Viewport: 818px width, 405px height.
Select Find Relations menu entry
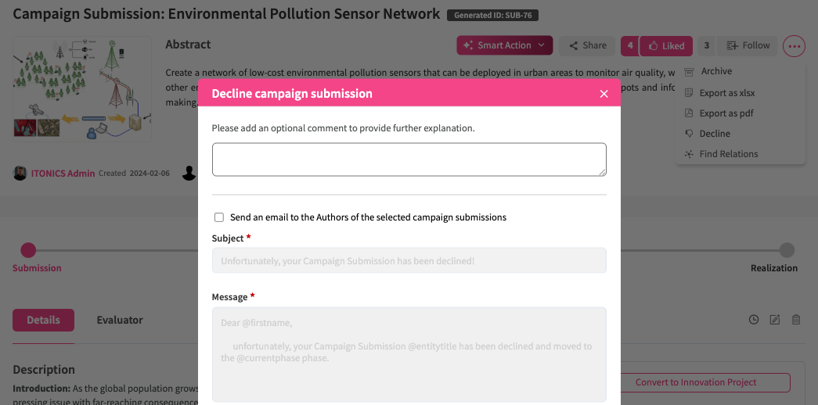tap(728, 154)
